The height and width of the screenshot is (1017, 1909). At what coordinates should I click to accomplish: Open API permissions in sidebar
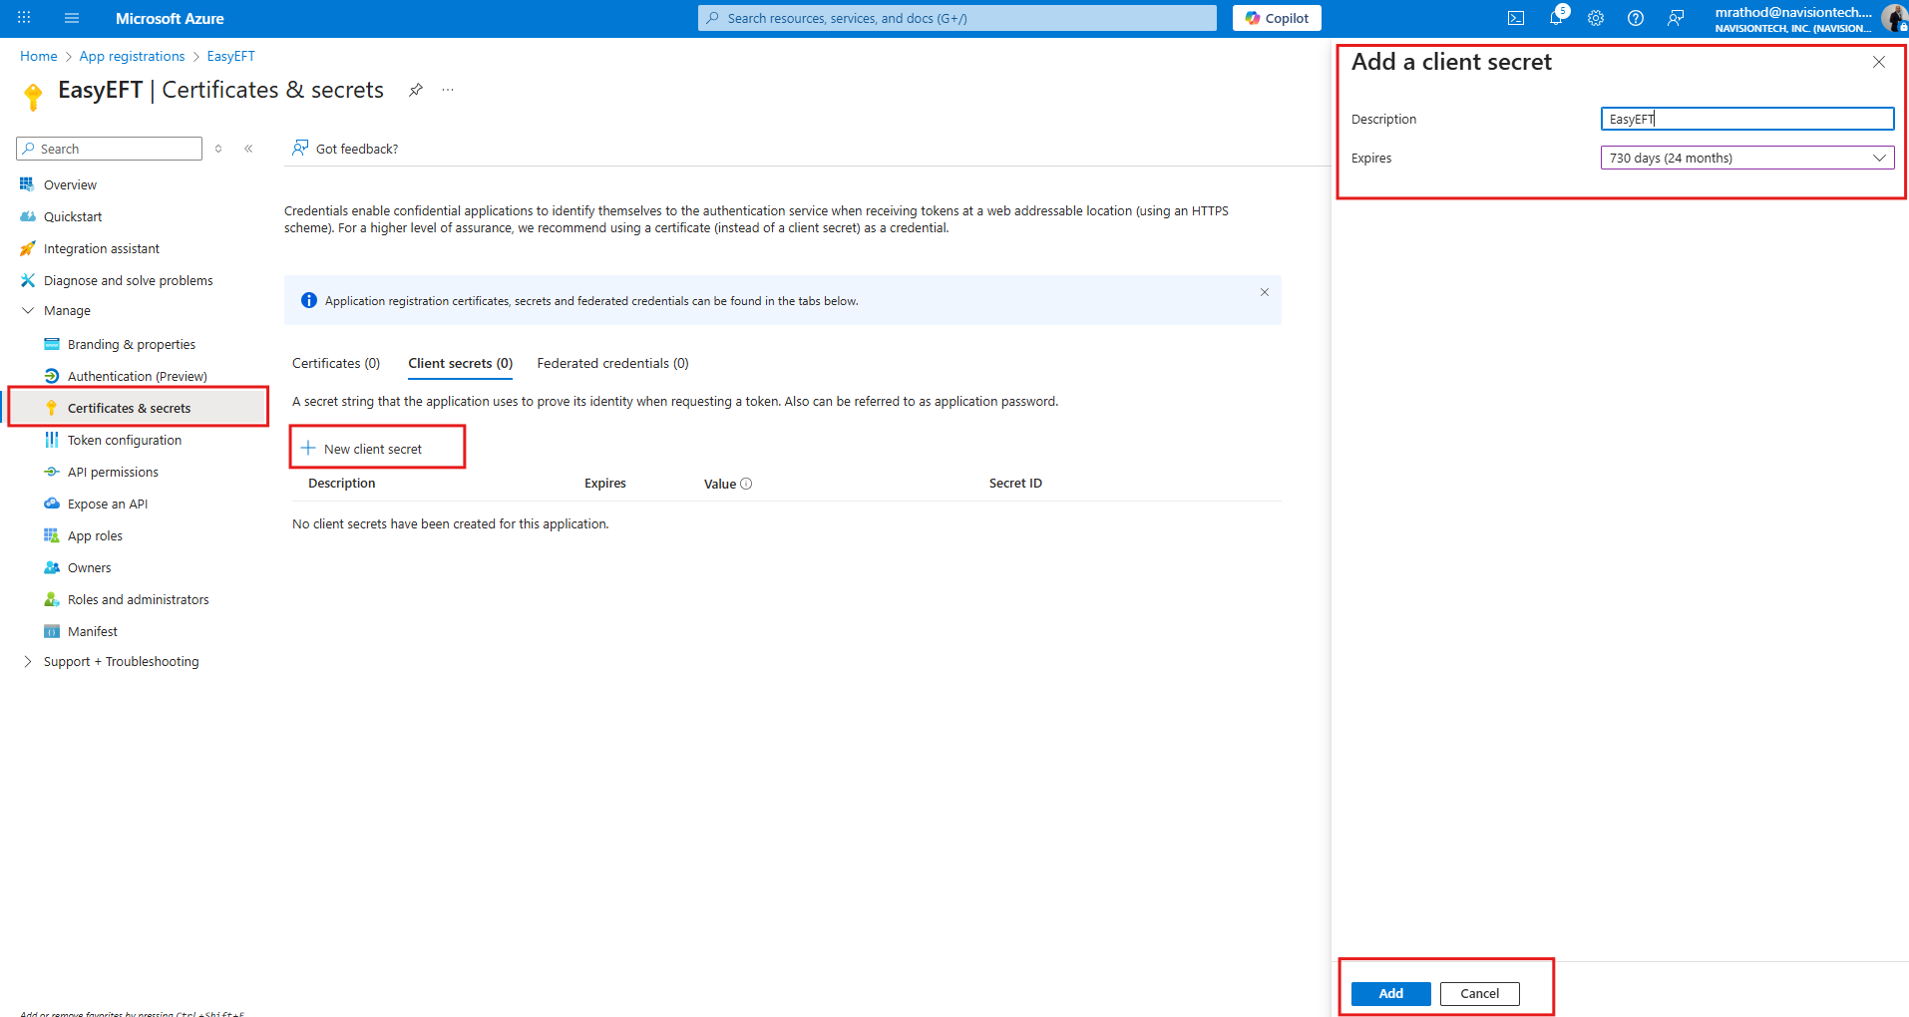click(x=113, y=472)
